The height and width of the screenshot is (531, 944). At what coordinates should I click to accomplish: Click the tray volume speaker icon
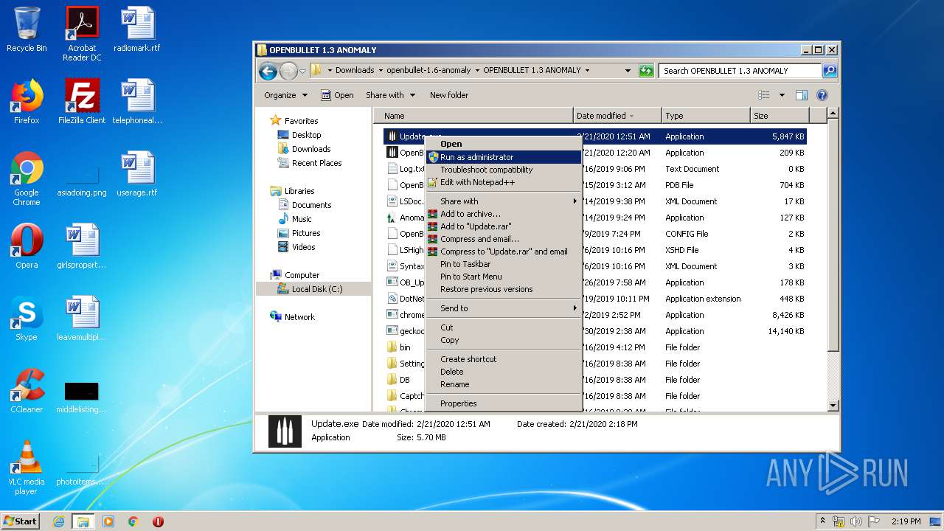coord(856,521)
